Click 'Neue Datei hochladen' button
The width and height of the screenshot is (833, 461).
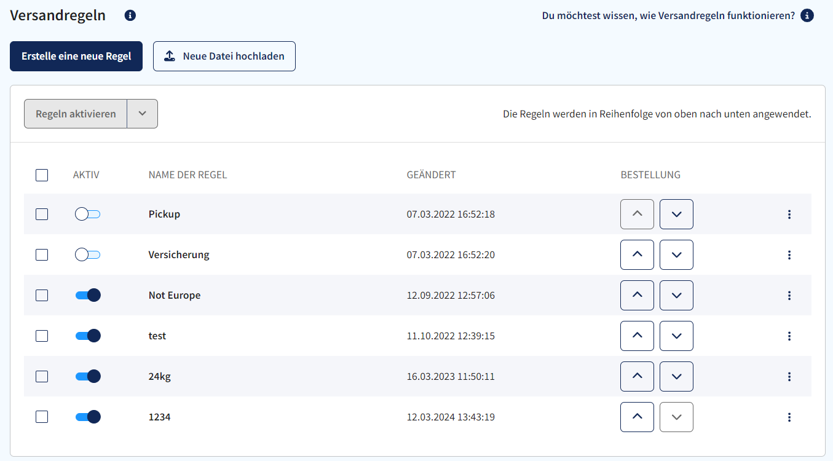click(224, 56)
